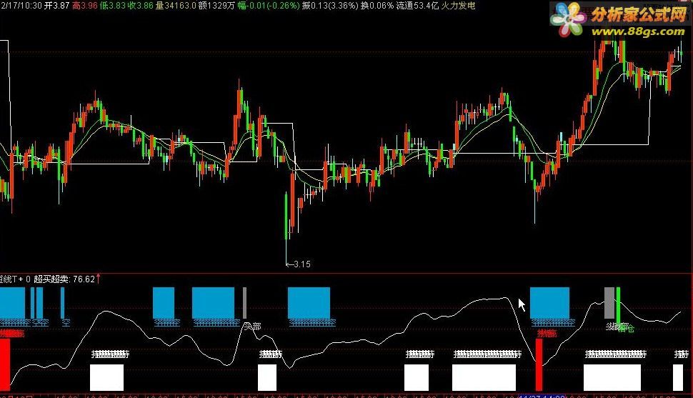Screen dimensions: 693x398
Task: Click the 超买超卖: 76.62 indicator value
Action: point(64,279)
